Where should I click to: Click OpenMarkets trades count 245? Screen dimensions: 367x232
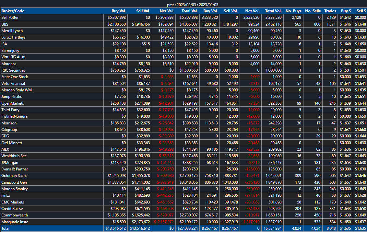[x=332, y=103]
